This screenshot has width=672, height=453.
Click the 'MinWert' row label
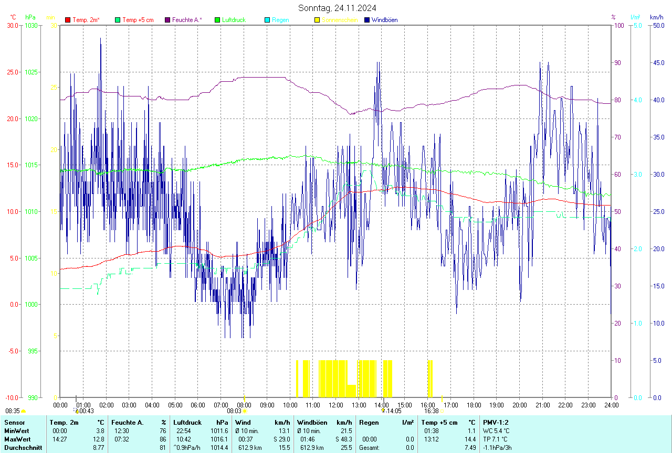(16, 430)
